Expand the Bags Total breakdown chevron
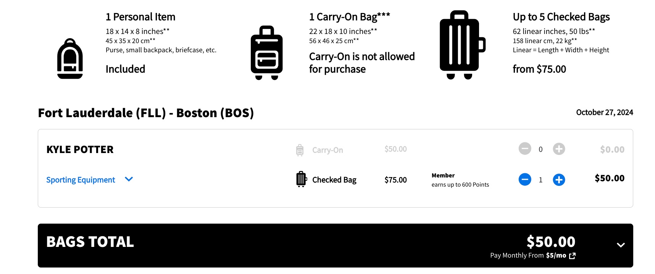 point(621,245)
